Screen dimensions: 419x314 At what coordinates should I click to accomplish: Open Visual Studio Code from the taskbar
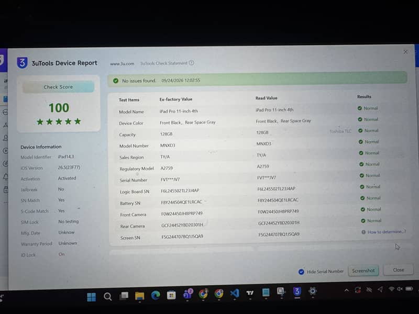(x=235, y=293)
